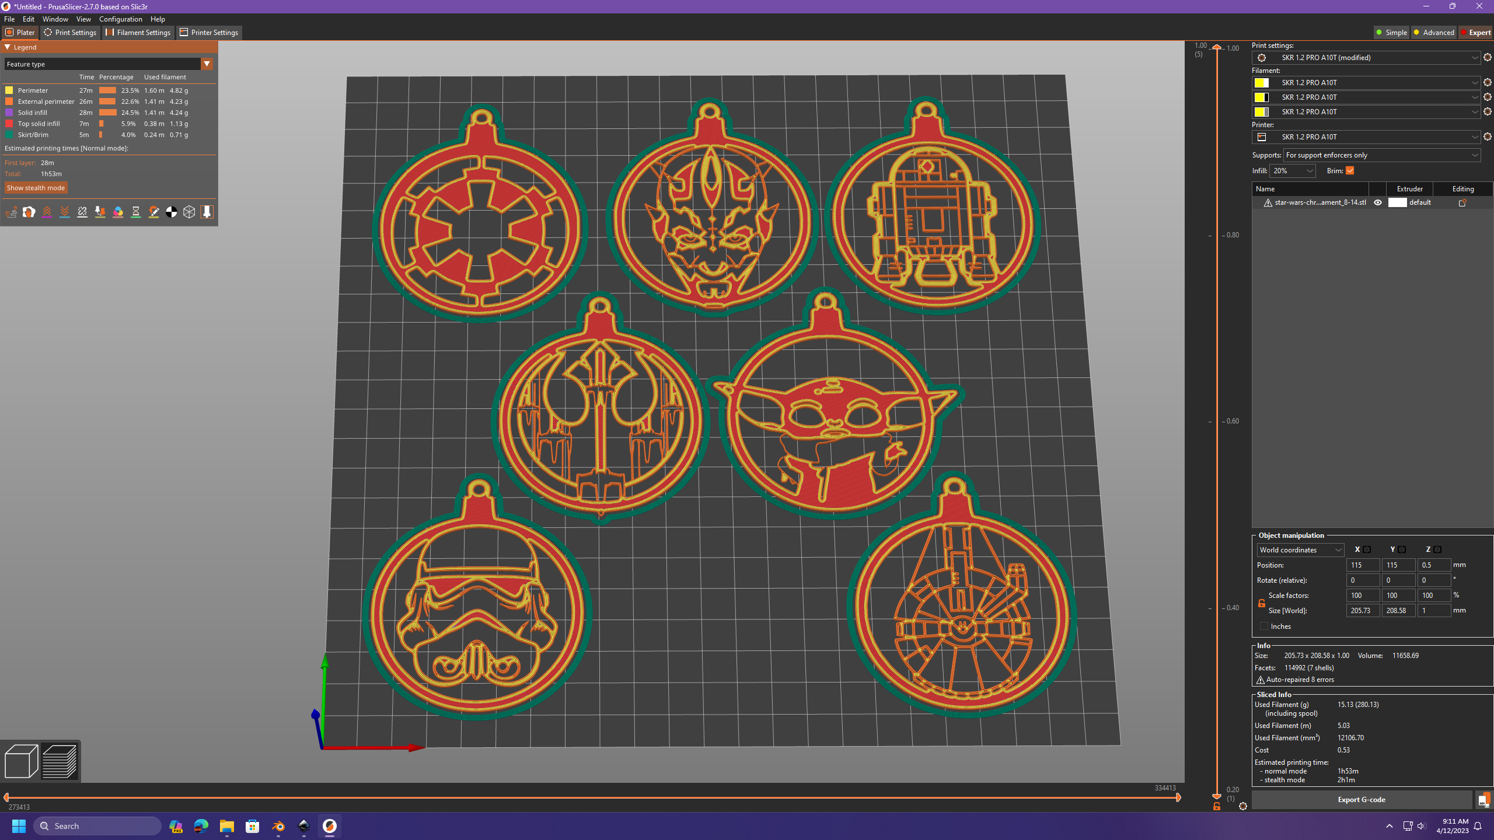Open Supports dropdown
This screenshot has width=1494, height=840.
pyautogui.click(x=1382, y=155)
